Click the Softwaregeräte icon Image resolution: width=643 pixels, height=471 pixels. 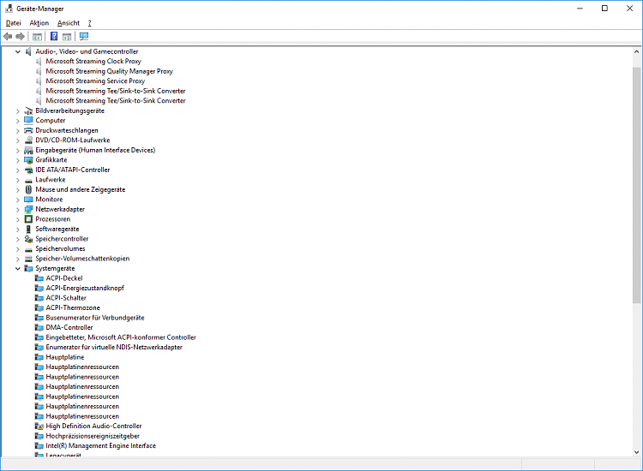pyautogui.click(x=28, y=229)
